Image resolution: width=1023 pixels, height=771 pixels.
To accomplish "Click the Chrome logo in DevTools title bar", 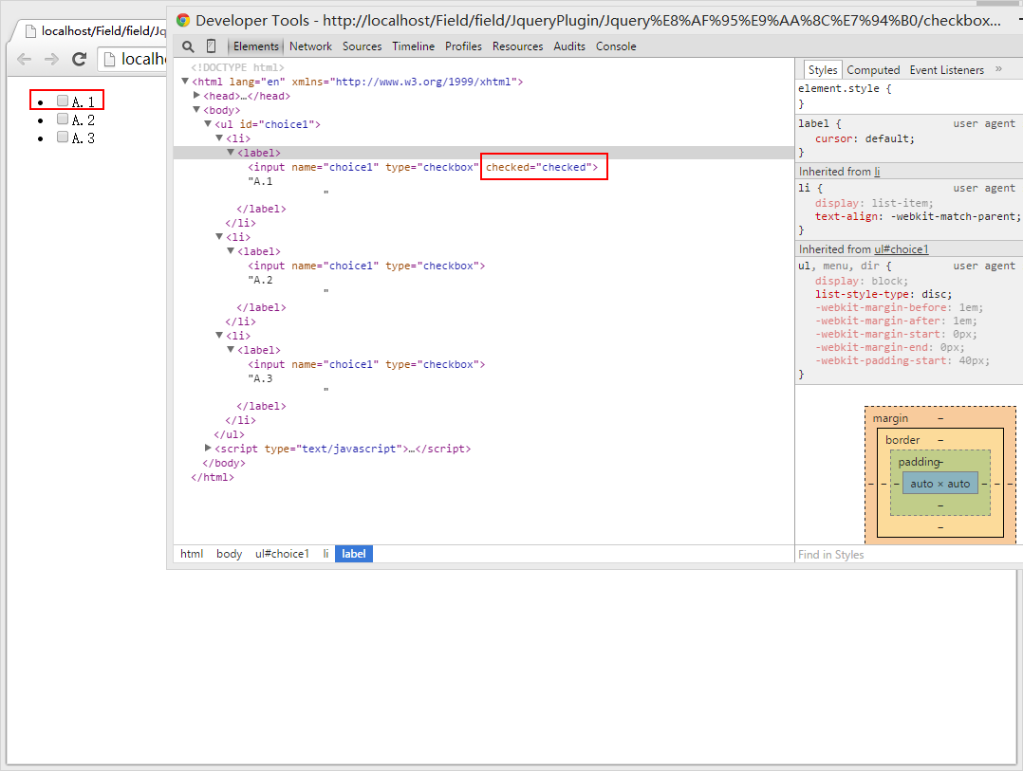I will coord(183,20).
